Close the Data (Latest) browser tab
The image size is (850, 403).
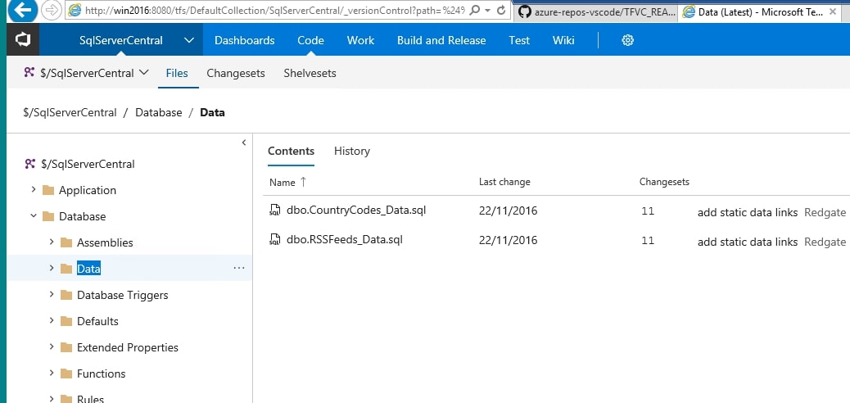[x=833, y=11]
